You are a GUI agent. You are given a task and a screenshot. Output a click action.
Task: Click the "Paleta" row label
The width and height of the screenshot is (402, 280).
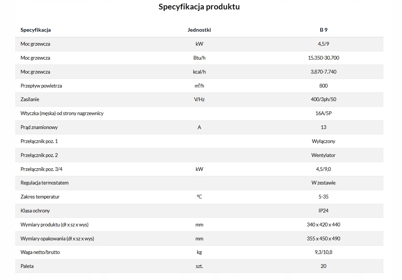pyautogui.click(x=27, y=266)
